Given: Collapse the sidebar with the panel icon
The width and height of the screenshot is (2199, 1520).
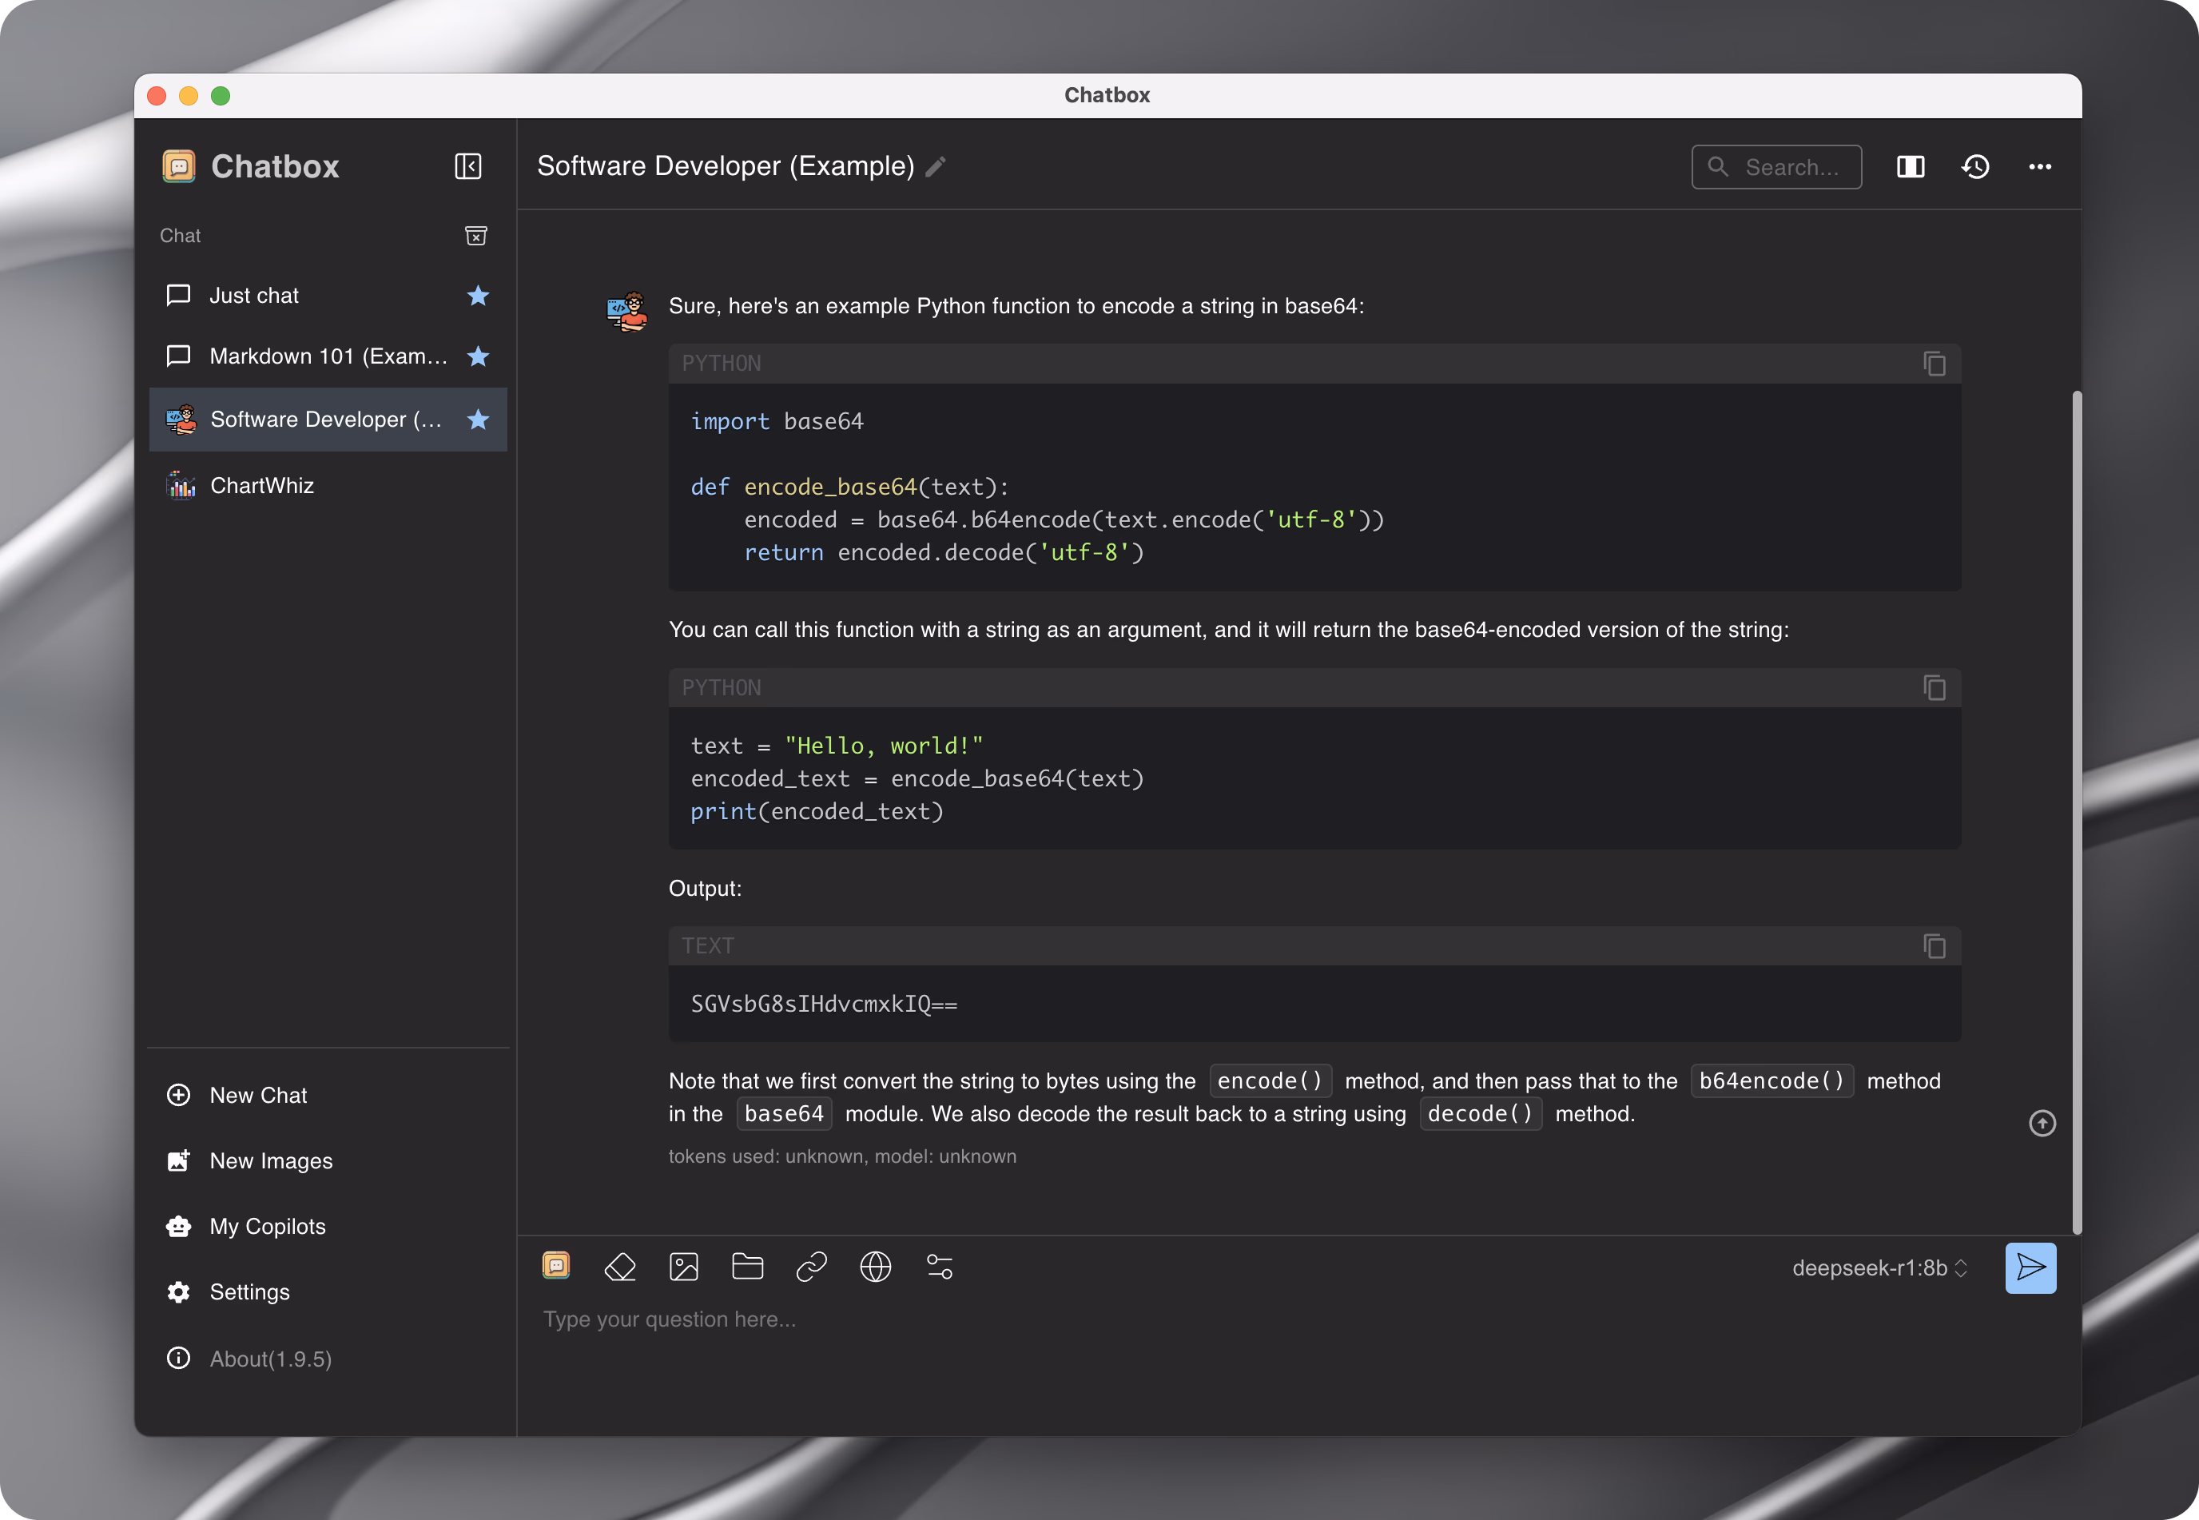Looking at the screenshot, I should pos(467,167).
